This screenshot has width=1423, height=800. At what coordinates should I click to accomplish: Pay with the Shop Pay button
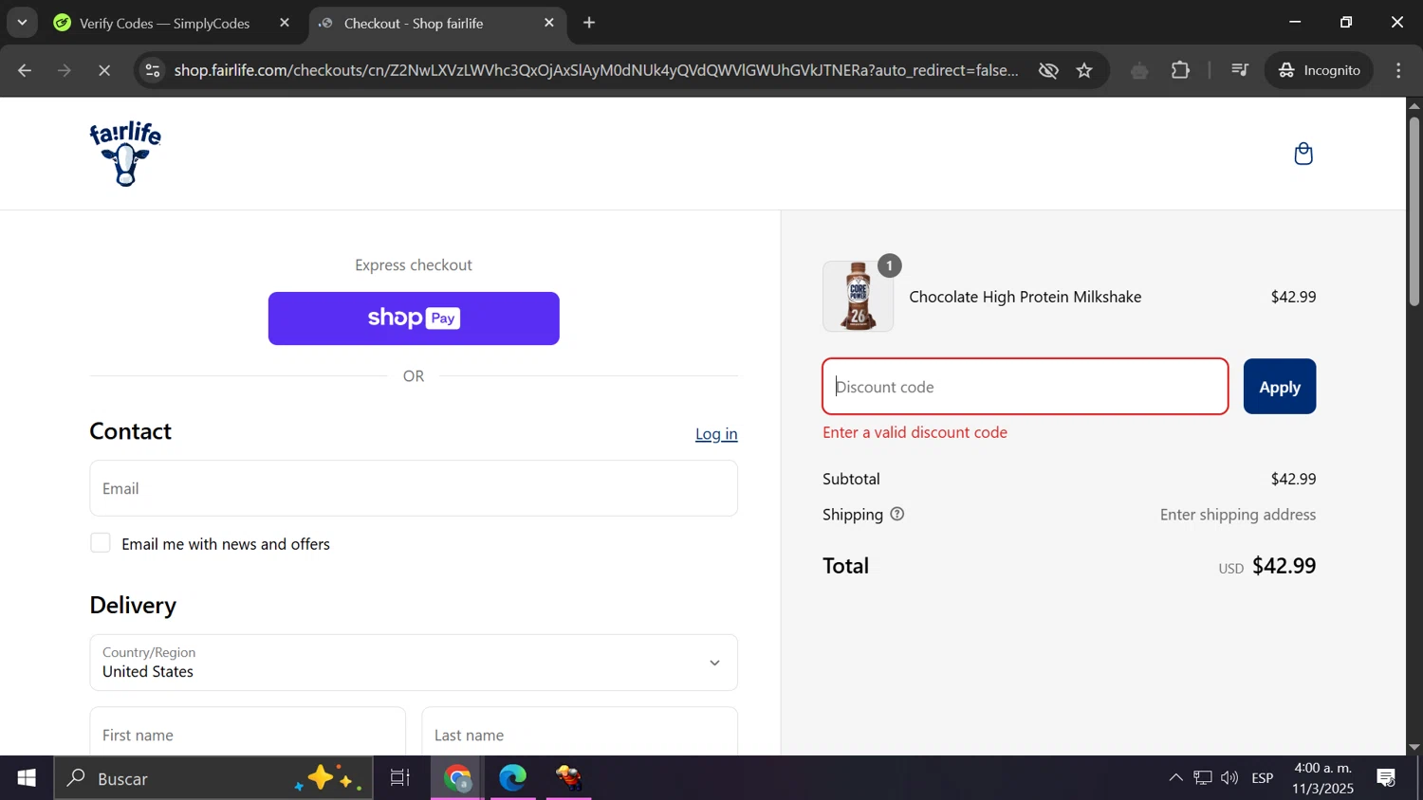(x=414, y=318)
